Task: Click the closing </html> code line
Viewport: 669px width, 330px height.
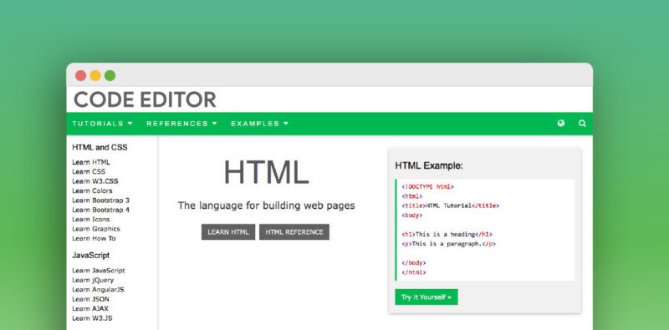Action: pyautogui.click(x=414, y=272)
